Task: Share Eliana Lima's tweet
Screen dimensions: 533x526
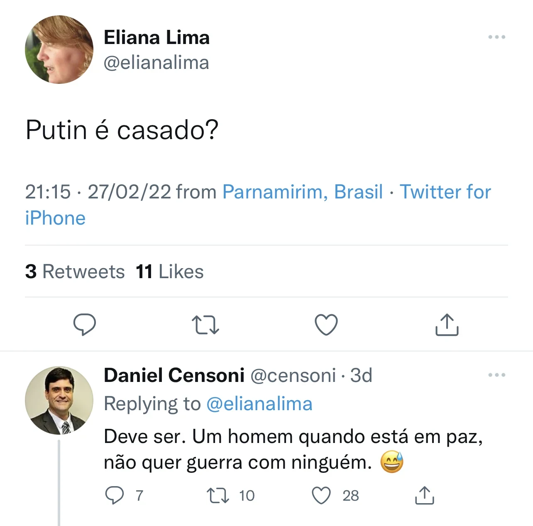Action: [x=446, y=325]
